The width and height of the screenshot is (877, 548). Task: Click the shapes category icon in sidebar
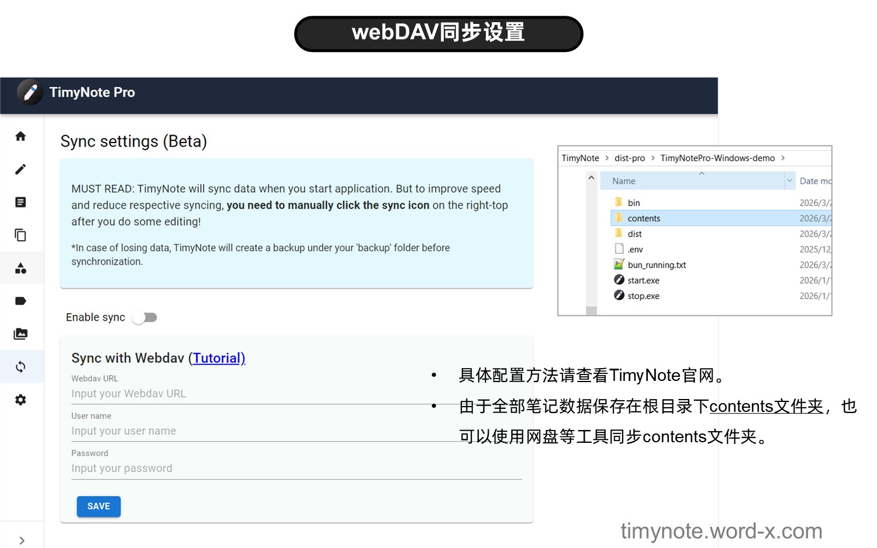20,268
